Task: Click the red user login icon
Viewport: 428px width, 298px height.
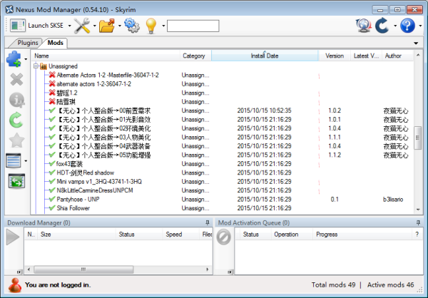Action: coord(15,285)
